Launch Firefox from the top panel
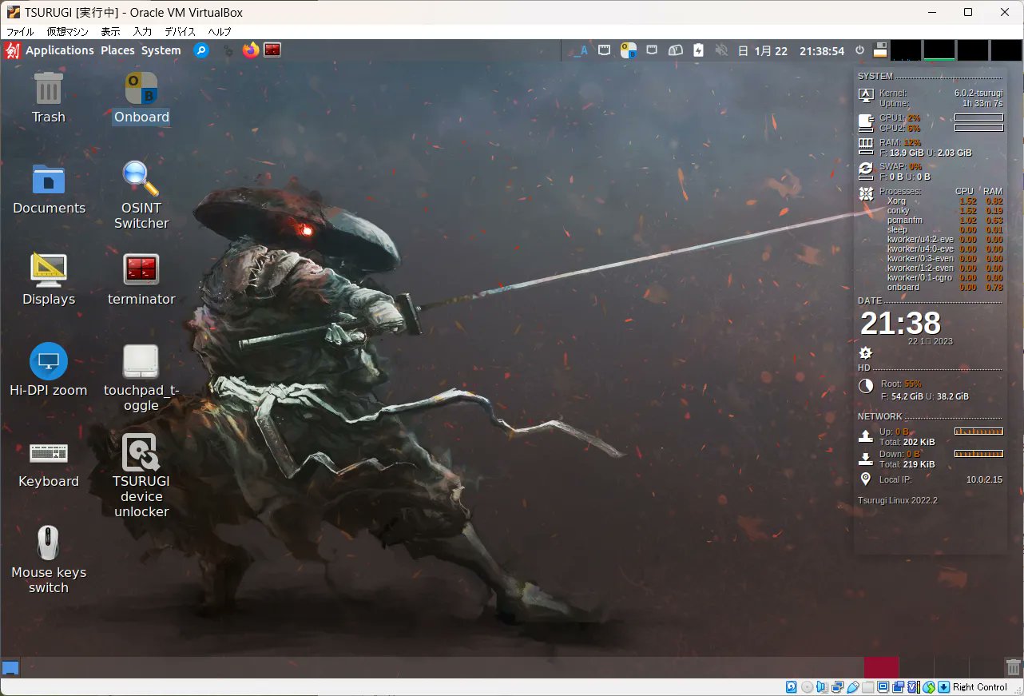This screenshot has width=1024, height=696. coord(251,50)
